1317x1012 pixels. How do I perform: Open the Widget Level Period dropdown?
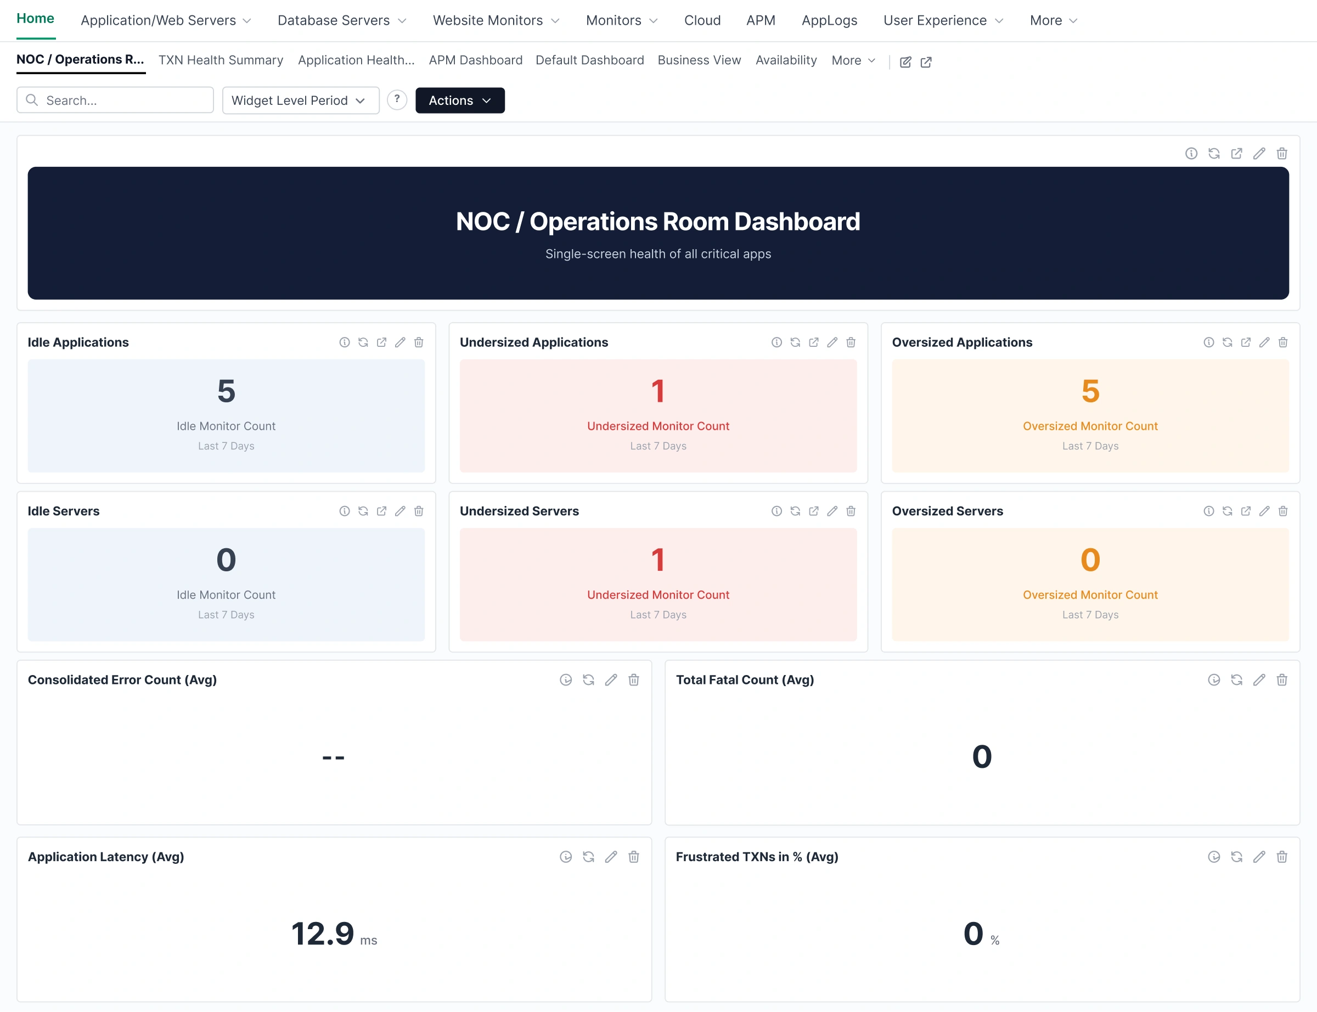pyautogui.click(x=301, y=100)
